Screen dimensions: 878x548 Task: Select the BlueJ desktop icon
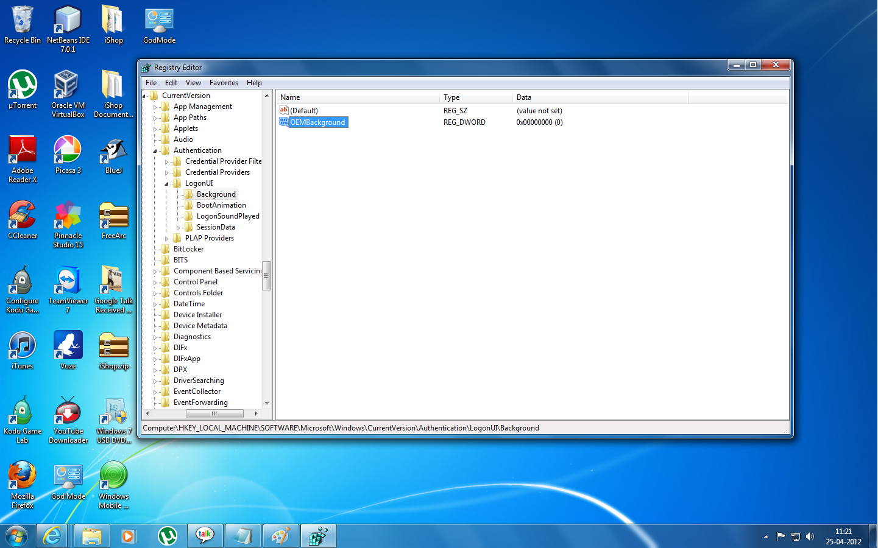113,155
